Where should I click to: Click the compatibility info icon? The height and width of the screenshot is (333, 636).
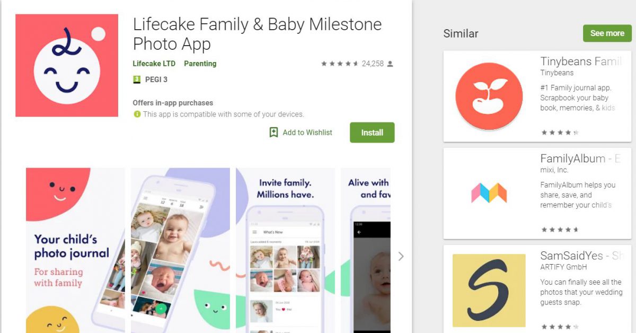click(x=137, y=114)
